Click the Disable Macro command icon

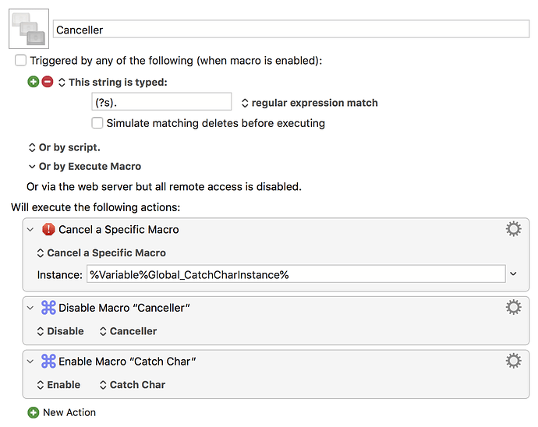click(x=48, y=308)
